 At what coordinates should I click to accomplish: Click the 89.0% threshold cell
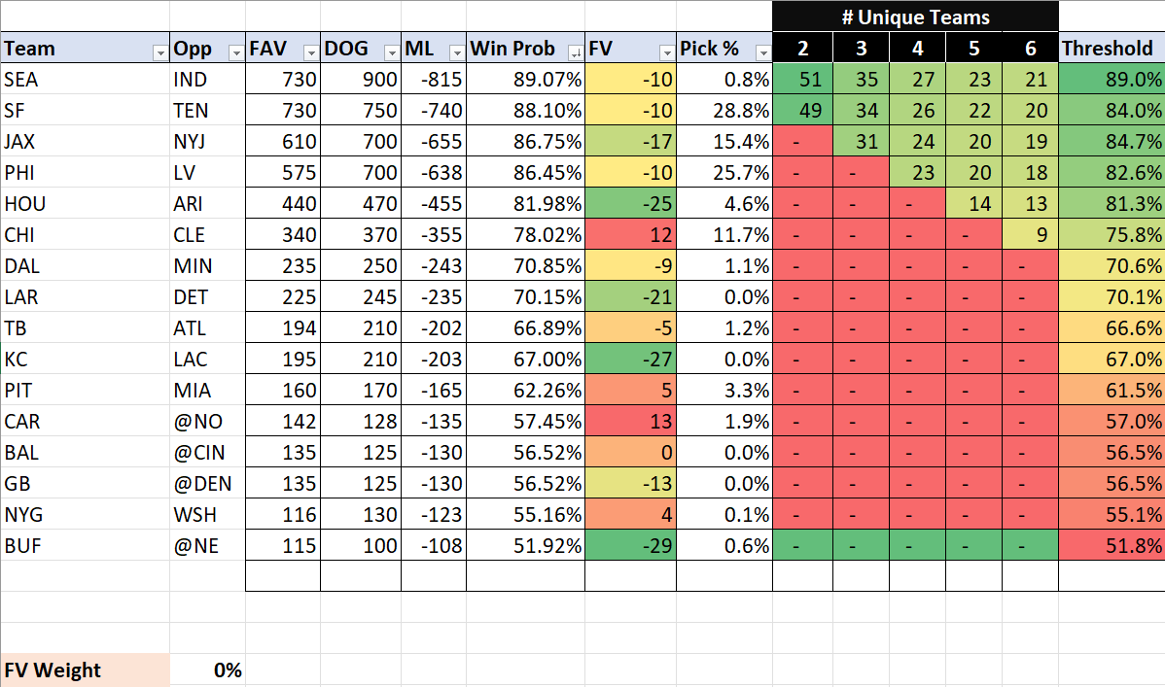point(1111,80)
